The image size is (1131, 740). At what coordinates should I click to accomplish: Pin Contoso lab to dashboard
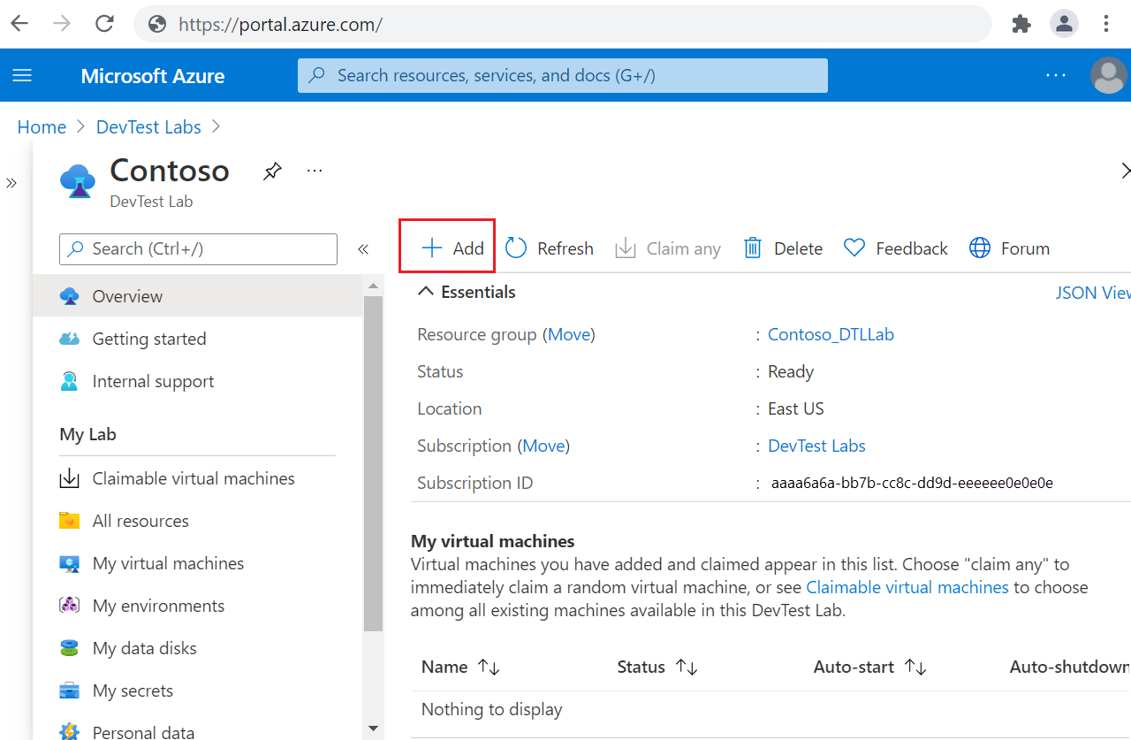pyautogui.click(x=272, y=171)
